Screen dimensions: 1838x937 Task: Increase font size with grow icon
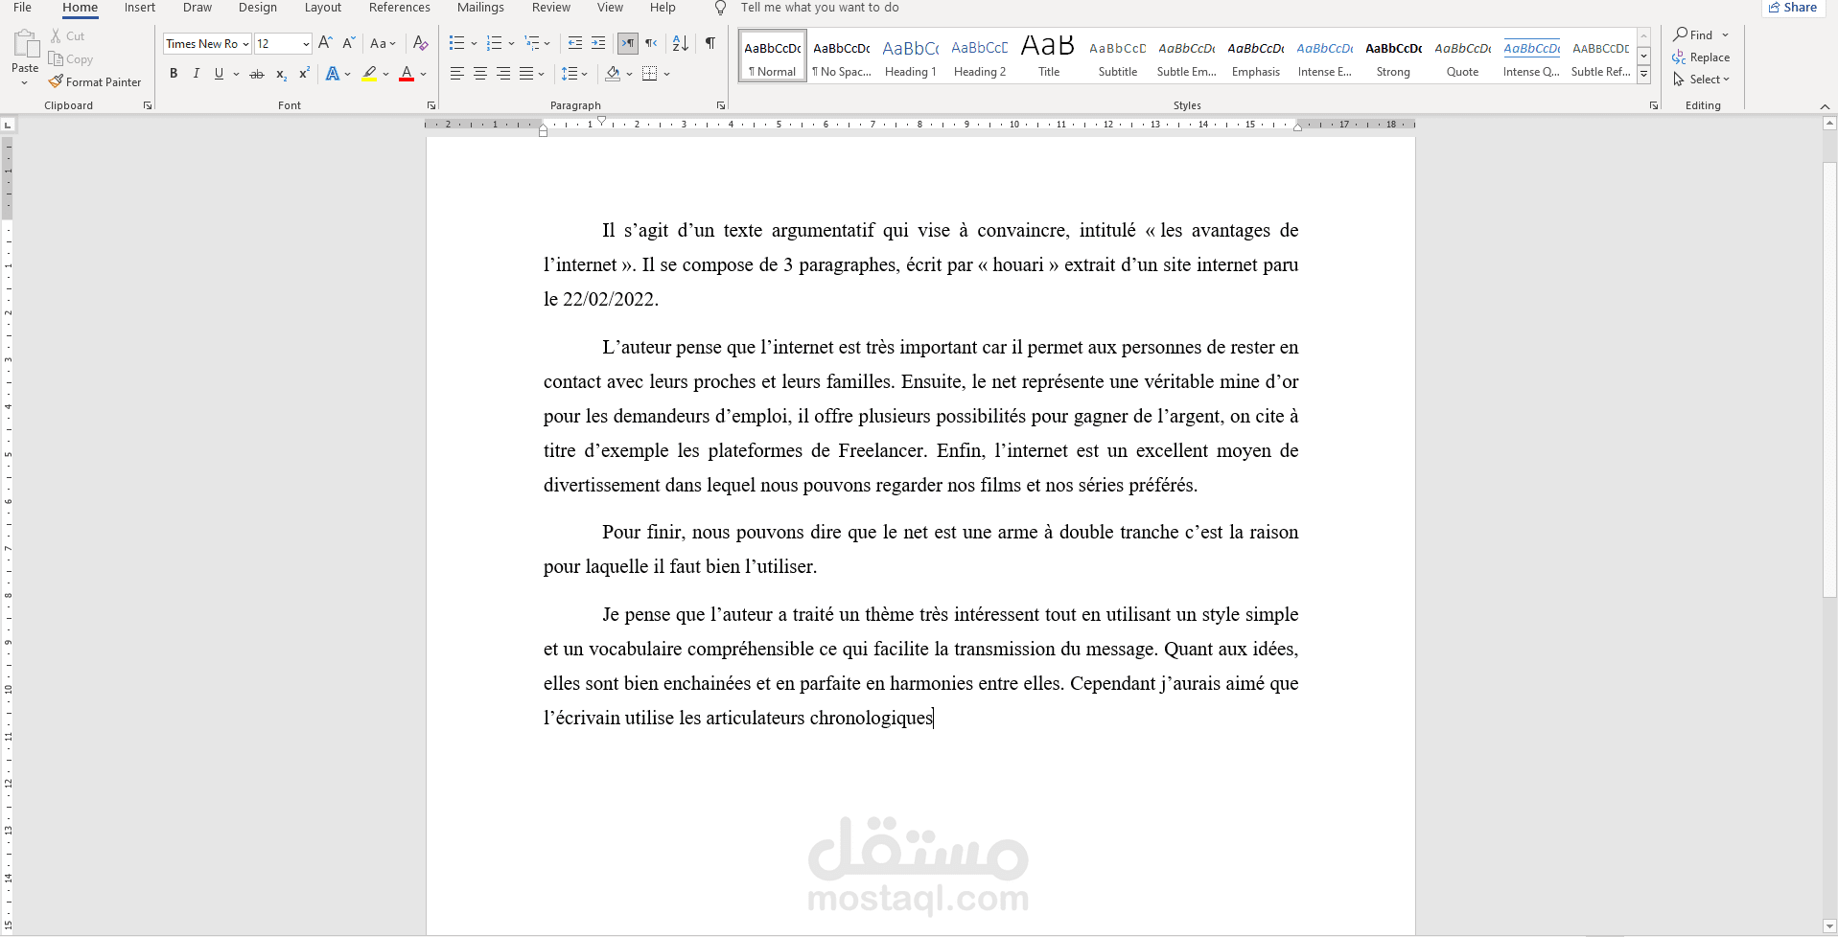click(325, 43)
